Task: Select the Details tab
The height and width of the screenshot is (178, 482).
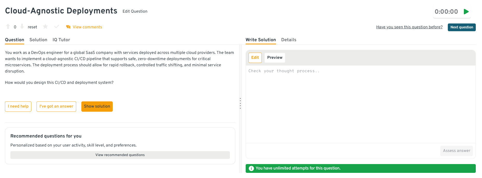Action: pos(289,40)
